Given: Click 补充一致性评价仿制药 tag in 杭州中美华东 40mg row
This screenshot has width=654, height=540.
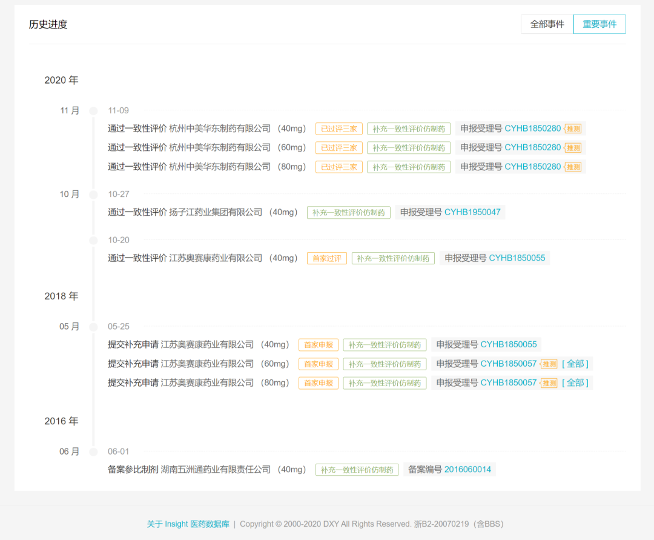Looking at the screenshot, I should 409,129.
